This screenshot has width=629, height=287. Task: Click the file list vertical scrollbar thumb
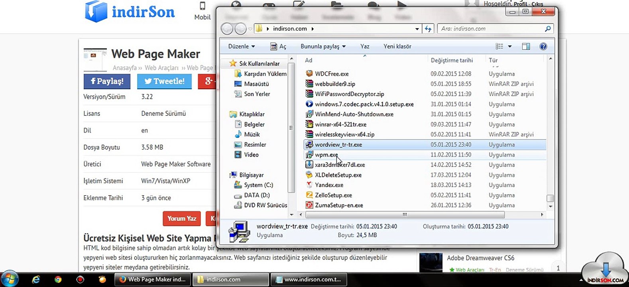tap(550, 199)
